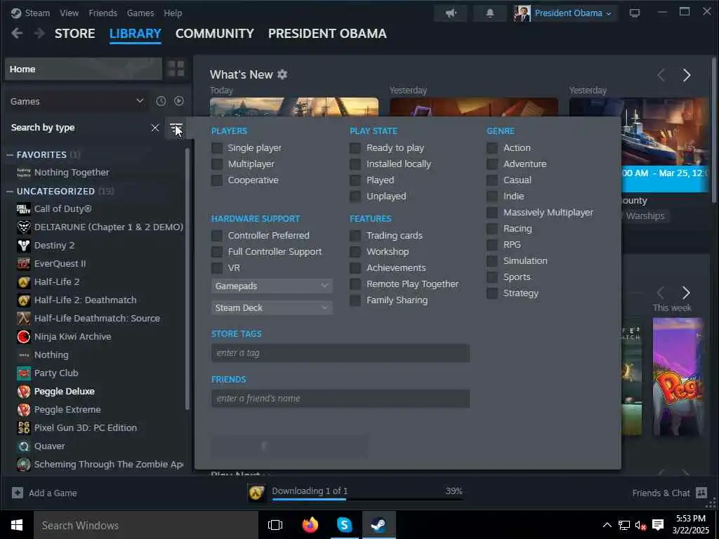Open What's New settings gear

click(282, 74)
